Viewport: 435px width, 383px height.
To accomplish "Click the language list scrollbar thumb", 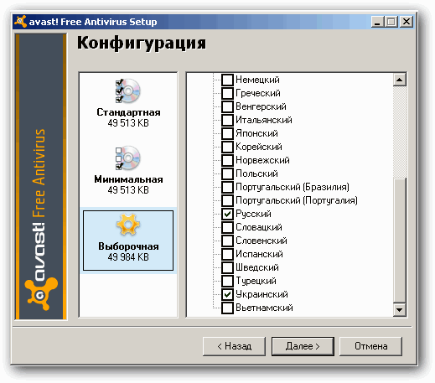I will (x=400, y=241).
